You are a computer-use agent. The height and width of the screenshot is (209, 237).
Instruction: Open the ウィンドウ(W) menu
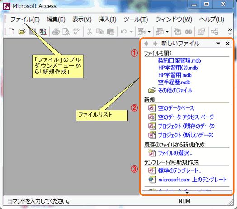[174, 19]
